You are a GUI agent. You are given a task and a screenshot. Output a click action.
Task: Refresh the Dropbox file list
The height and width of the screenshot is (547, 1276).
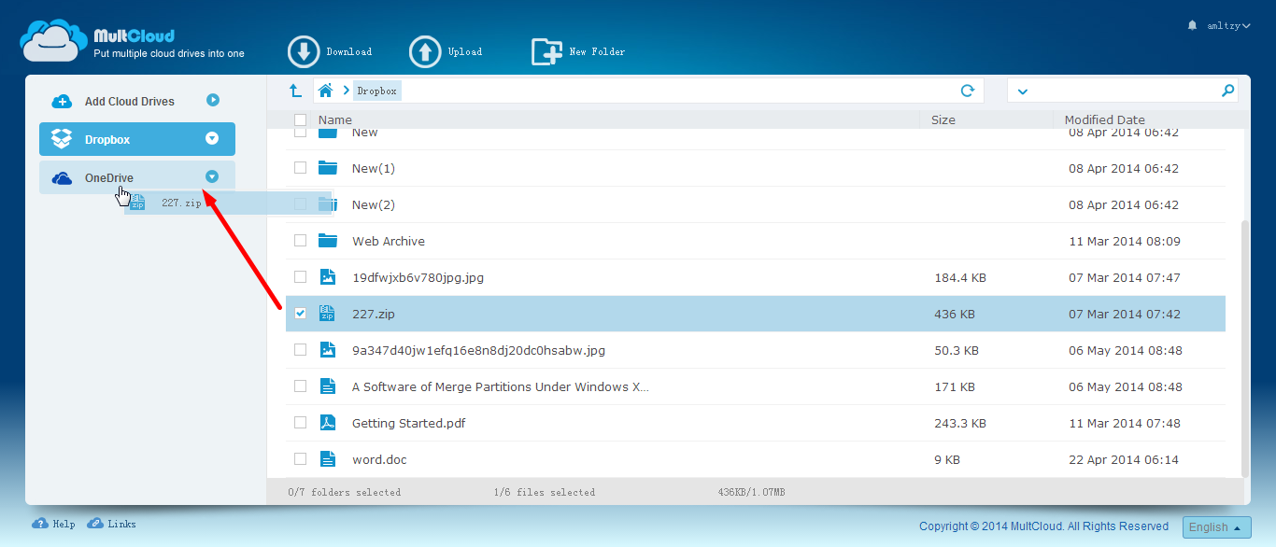pos(968,91)
